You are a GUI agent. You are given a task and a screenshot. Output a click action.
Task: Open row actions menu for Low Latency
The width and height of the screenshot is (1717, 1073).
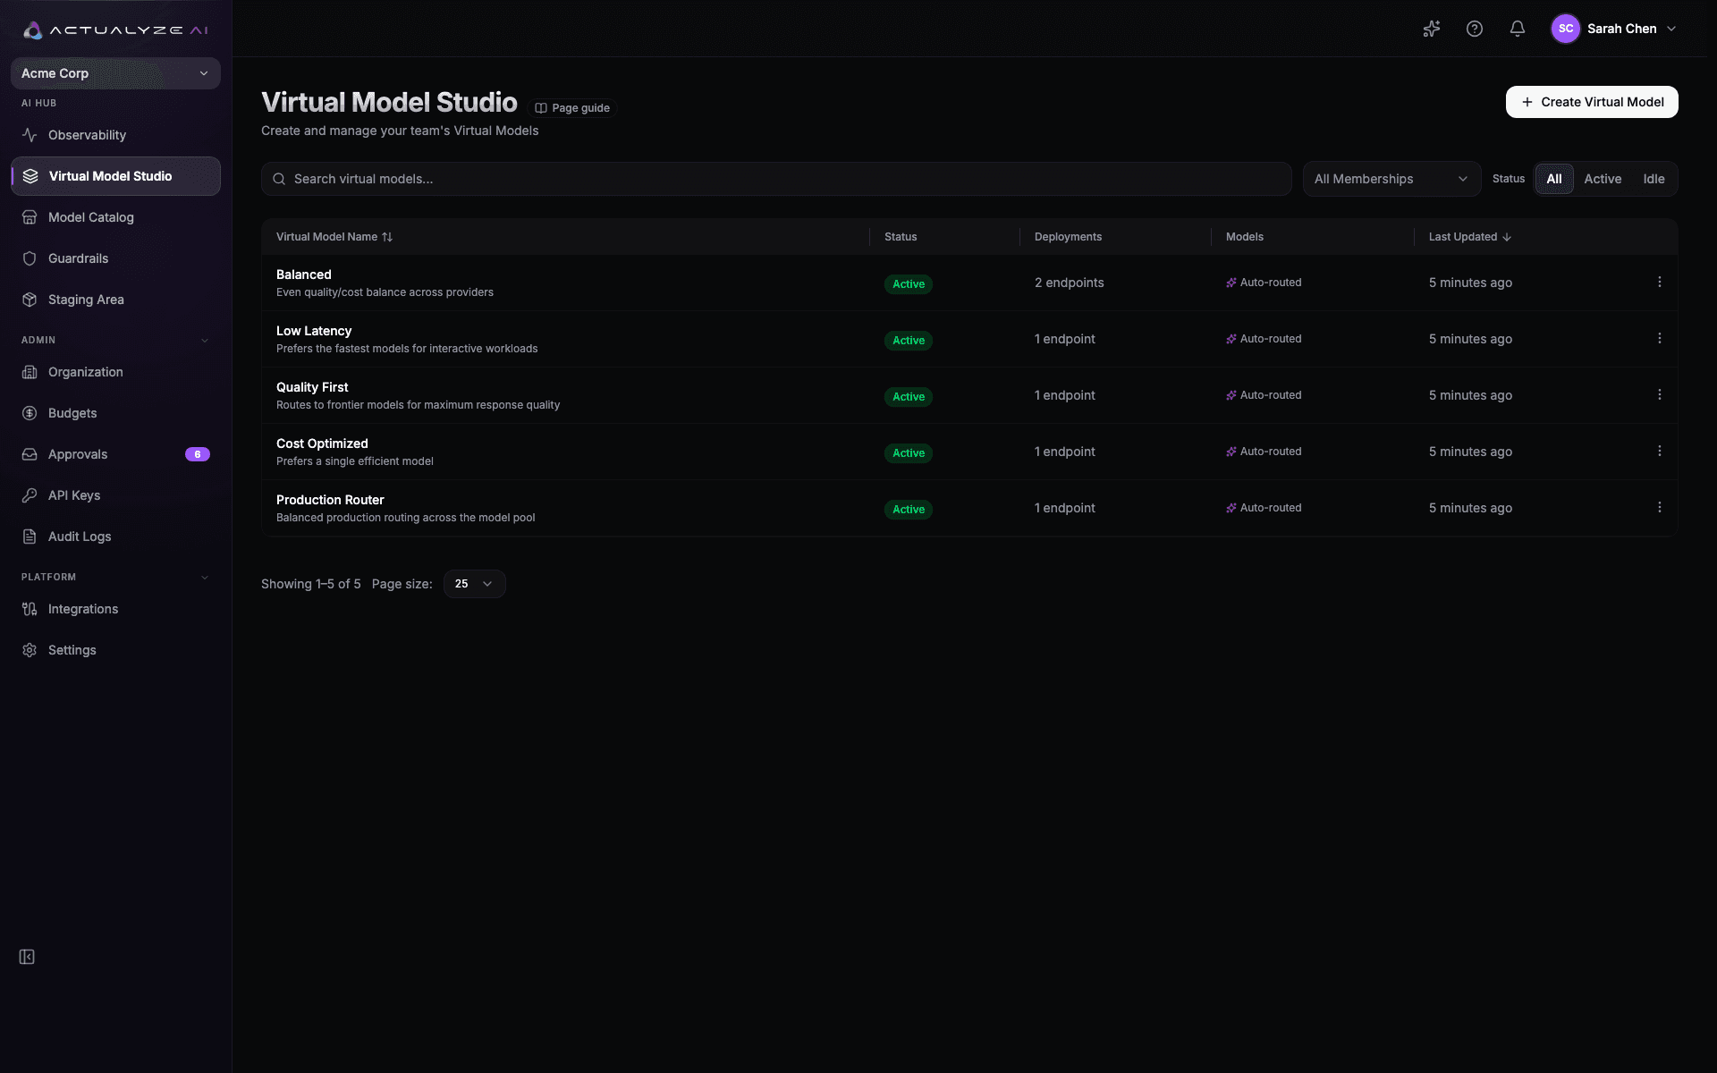tap(1660, 339)
